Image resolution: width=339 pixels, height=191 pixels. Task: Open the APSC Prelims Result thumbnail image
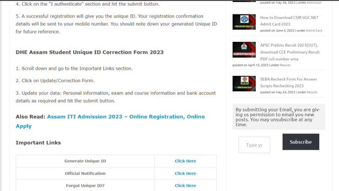coord(244,49)
